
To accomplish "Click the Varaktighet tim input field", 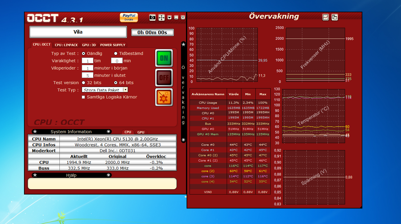I will [88, 61].
